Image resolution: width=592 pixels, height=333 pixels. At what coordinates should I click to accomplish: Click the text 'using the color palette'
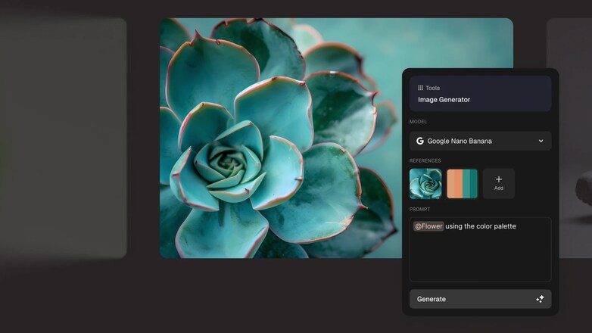tap(480, 226)
